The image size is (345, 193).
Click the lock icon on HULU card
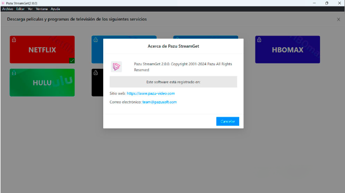pos(14,73)
